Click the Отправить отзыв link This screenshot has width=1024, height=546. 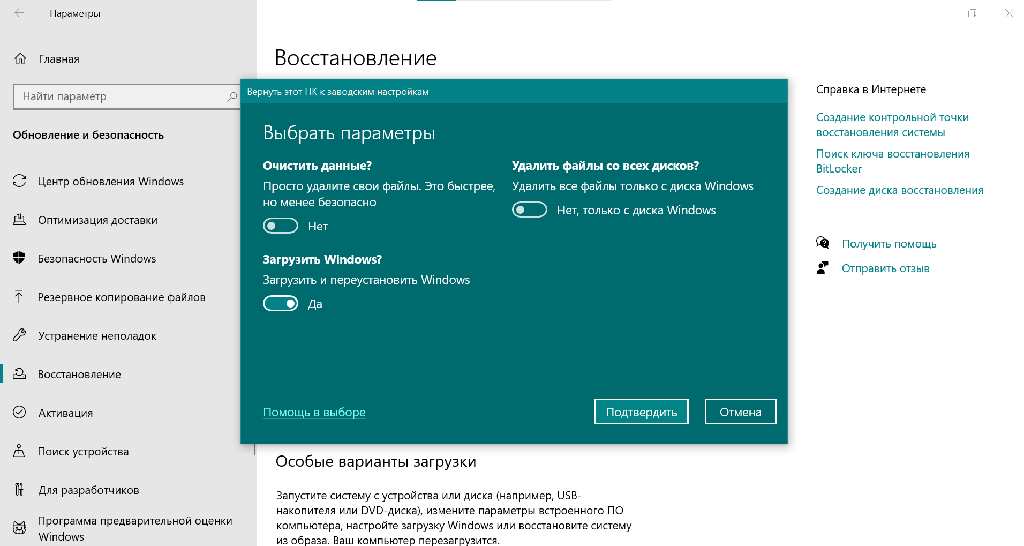point(885,268)
